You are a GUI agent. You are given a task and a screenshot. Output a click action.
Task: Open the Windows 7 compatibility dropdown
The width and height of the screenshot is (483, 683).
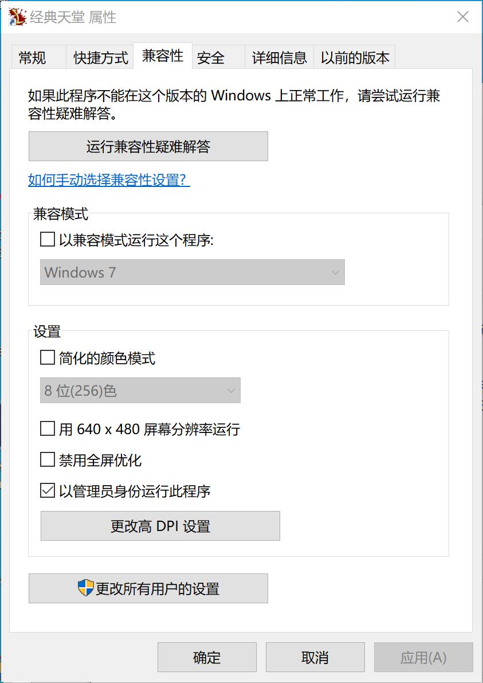click(193, 272)
